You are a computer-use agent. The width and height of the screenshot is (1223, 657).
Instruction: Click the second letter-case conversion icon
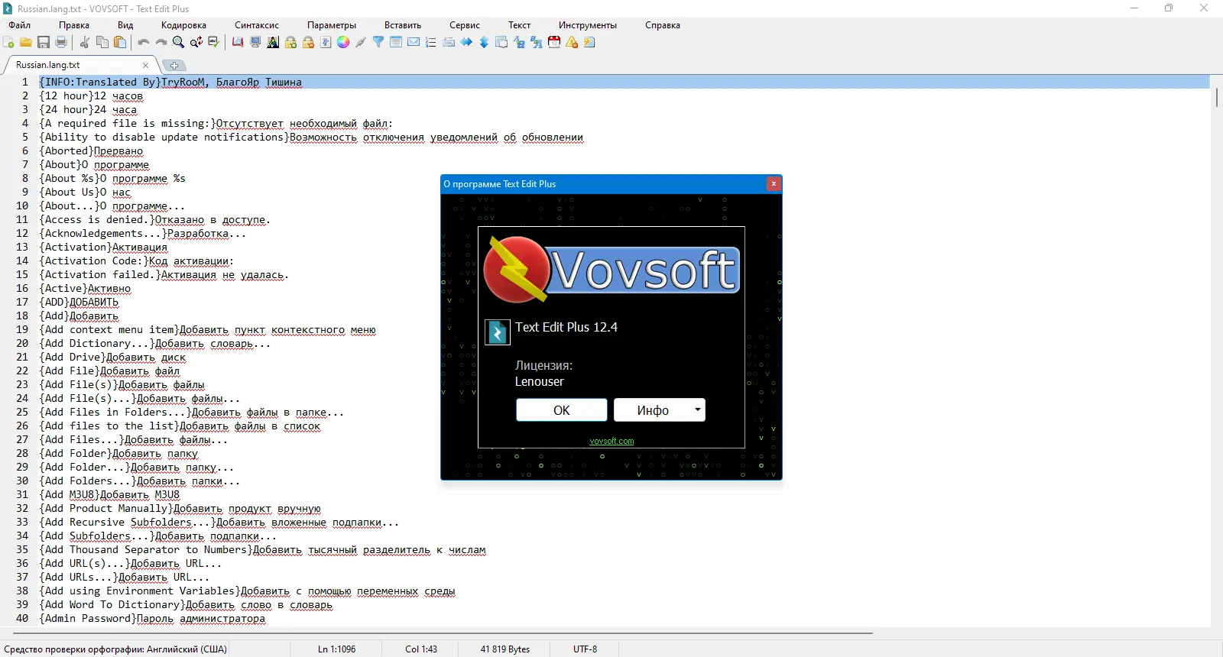pyautogui.click(x=537, y=43)
